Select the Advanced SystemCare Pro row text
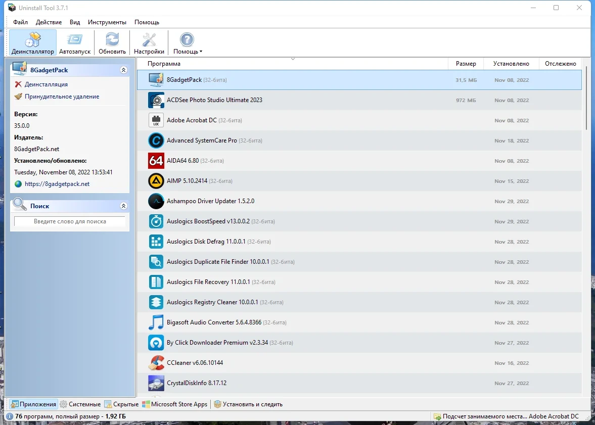The width and height of the screenshot is (595, 425). [214, 140]
